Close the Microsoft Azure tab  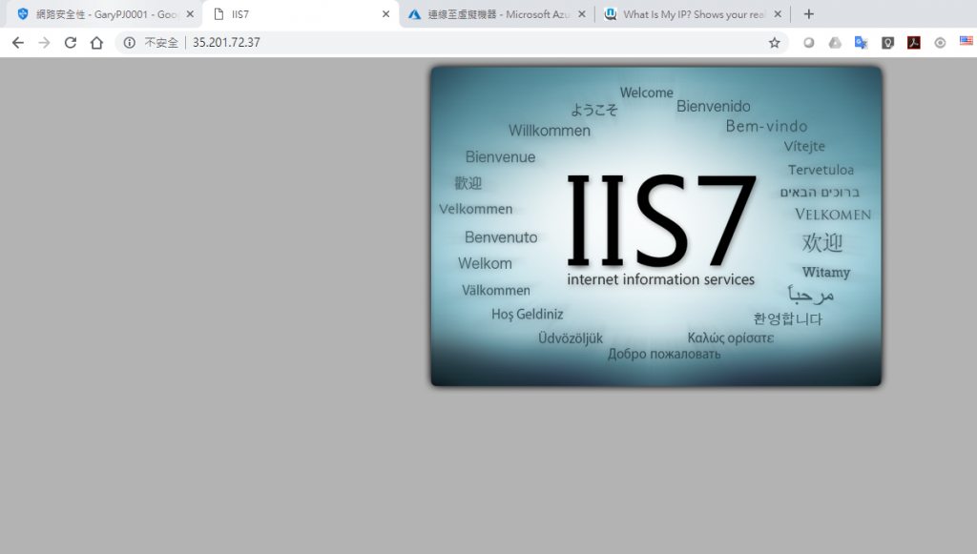pyautogui.click(x=582, y=14)
